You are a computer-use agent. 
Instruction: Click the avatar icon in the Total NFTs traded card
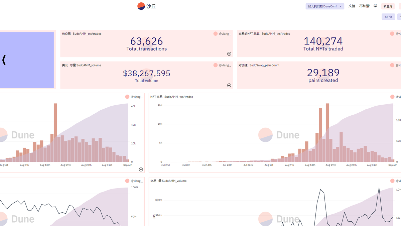pos(392,34)
